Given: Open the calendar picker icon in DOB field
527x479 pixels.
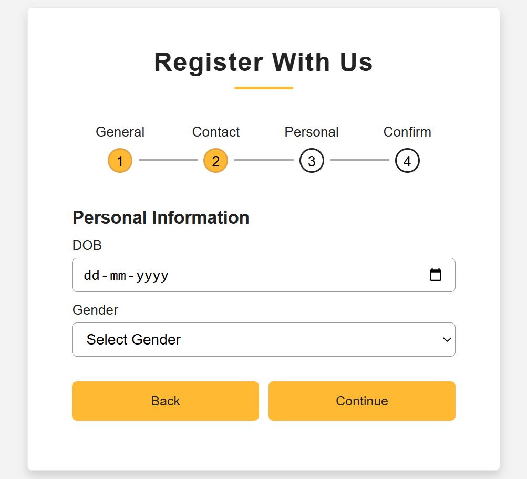Looking at the screenshot, I should [x=436, y=275].
